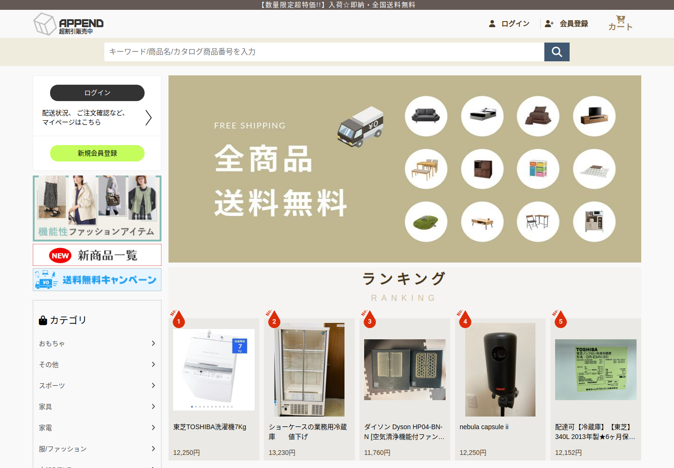Open the 新商品一覧 NEW banner

pyautogui.click(x=97, y=255)
